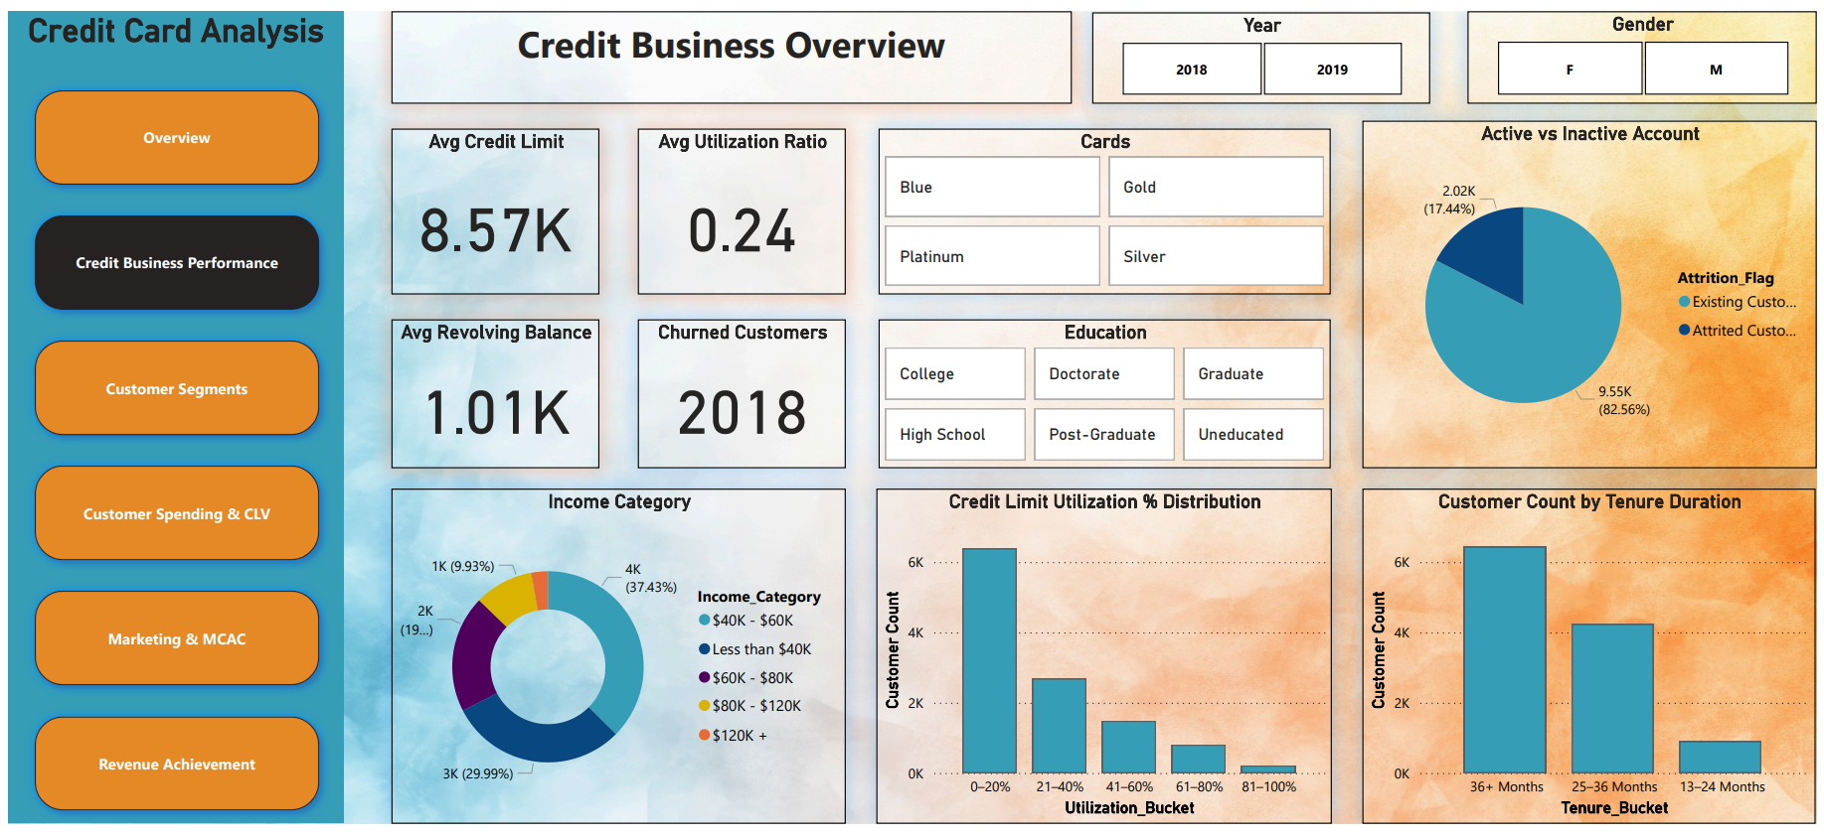Select the Uneducated education tile
The height and width of the screenshot is (837, 1824).
coord(1252,434)
